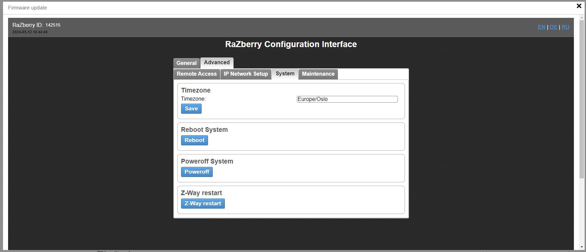This screenshot has height=252, width=586.
Task: Click the RaZberry Configuration Interface heading
Action: pyautogui.click(x=291, y=44)
